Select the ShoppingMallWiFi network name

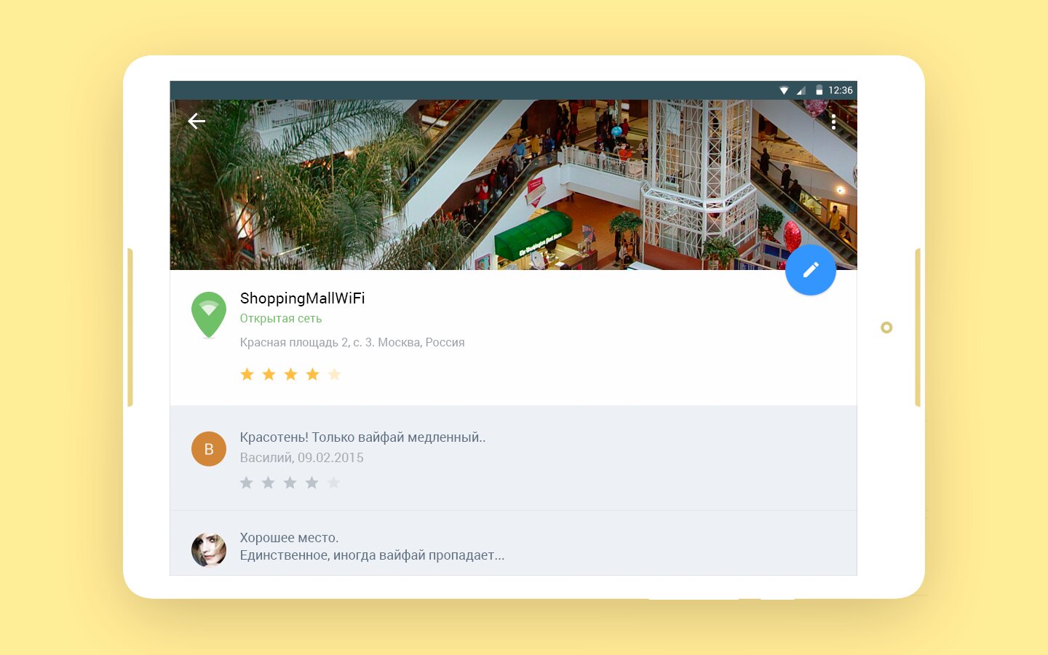(303, 298)
